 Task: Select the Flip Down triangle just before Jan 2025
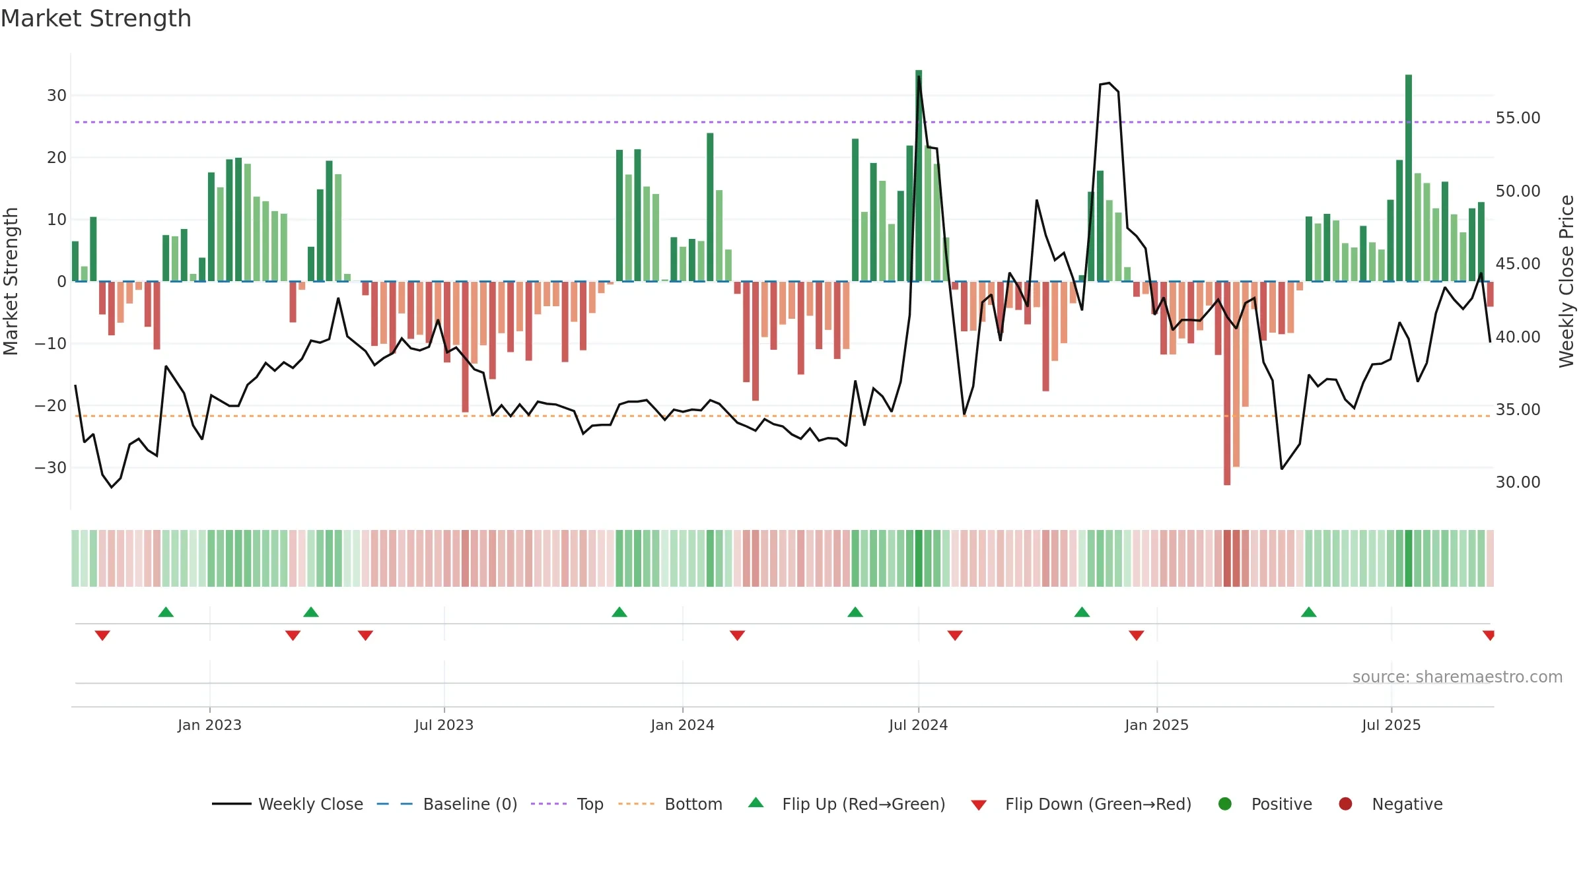click(1137, 635)
